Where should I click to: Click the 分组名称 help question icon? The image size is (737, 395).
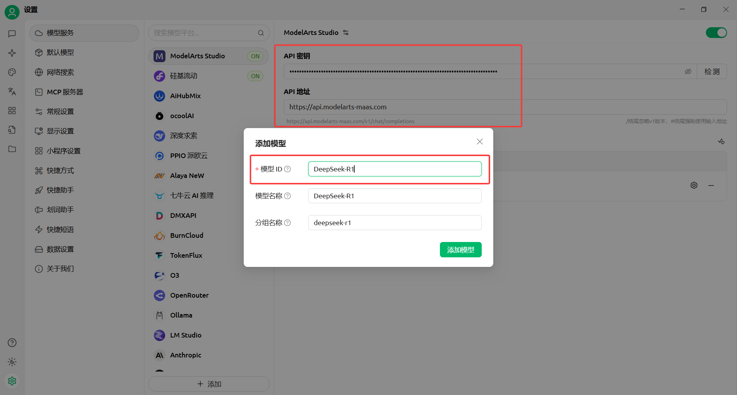click(x=288, y=223)
